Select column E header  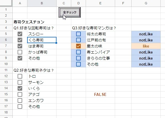(x=100, y=3)
